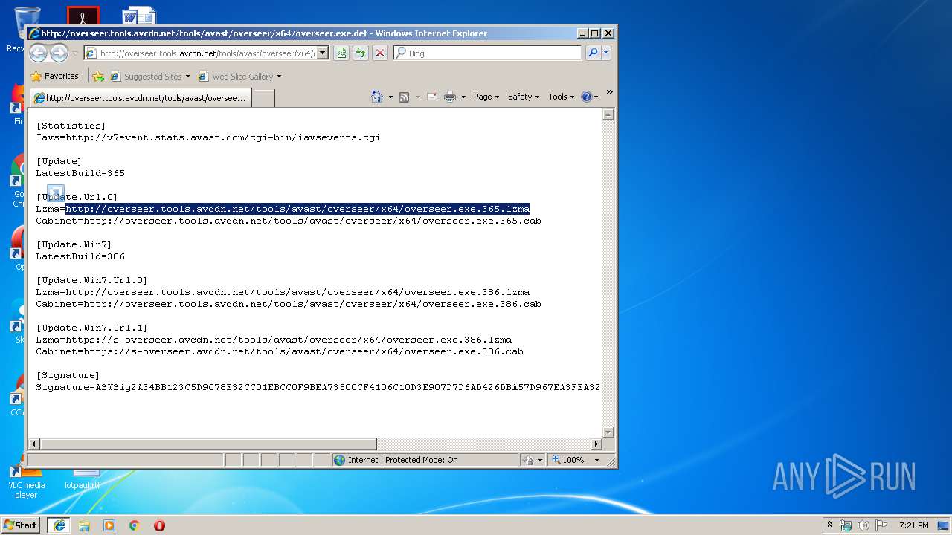Stop loading with the red X icon
Screen dimensions: 952x535
click(x=380, y=53)
